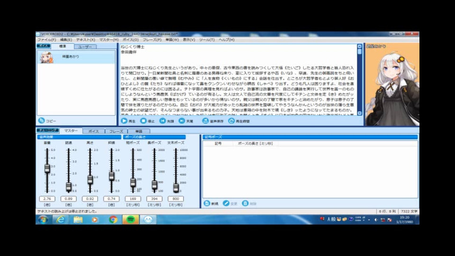Click the short pause field 169
The width and height of the screenshot is (455, 256).
[x=133, y=199]
